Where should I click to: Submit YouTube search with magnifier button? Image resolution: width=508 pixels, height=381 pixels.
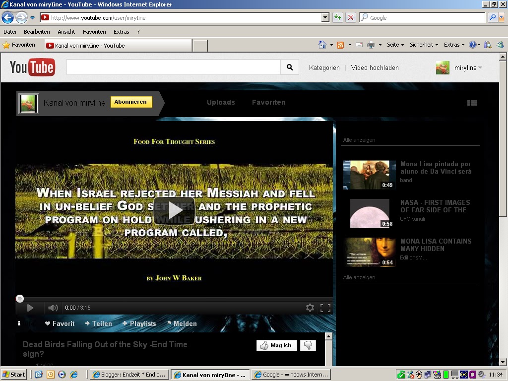pyautogui.click(x=290, y=67)
